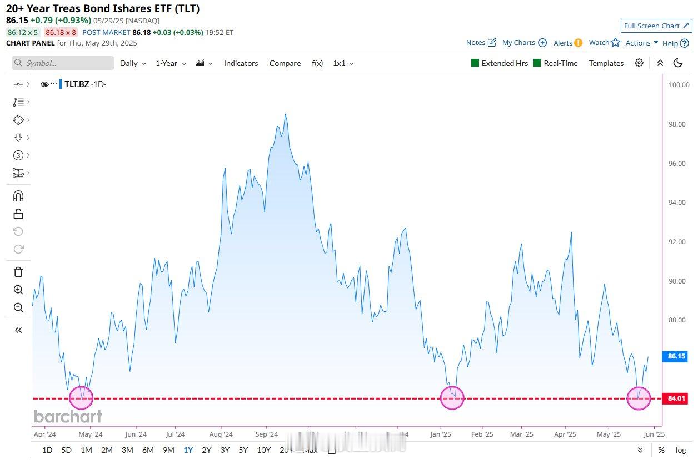Image resolution: width=698 pixels, height=460 pixels.
Task: Select the 2M range tab
Action: click(107, 450)
